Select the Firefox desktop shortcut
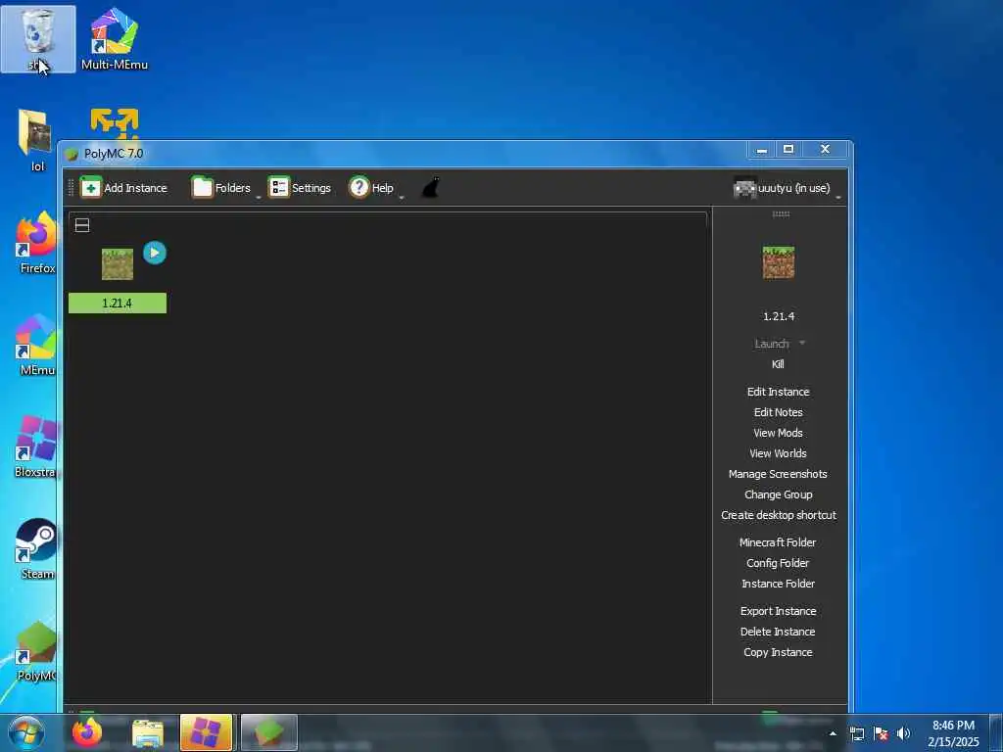The width and height of the screenshot is (1003, 752). (x=36, y=243)
